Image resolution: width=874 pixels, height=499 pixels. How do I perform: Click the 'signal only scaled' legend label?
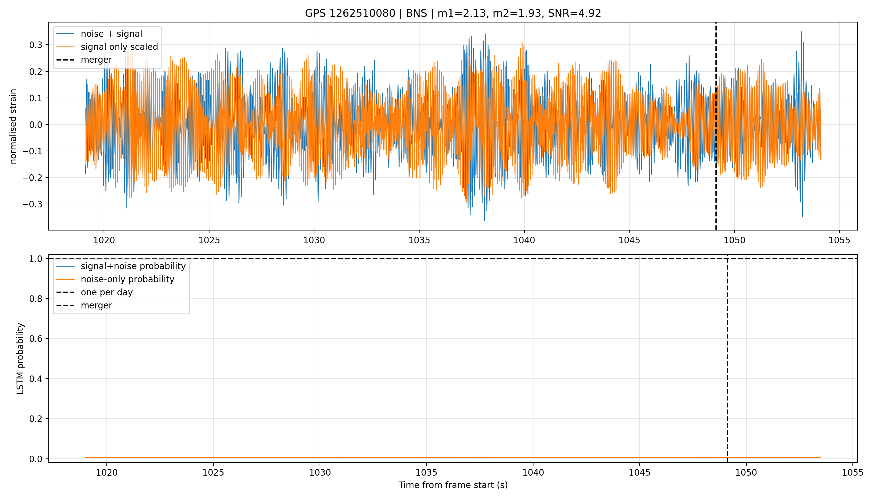point(119,47)
